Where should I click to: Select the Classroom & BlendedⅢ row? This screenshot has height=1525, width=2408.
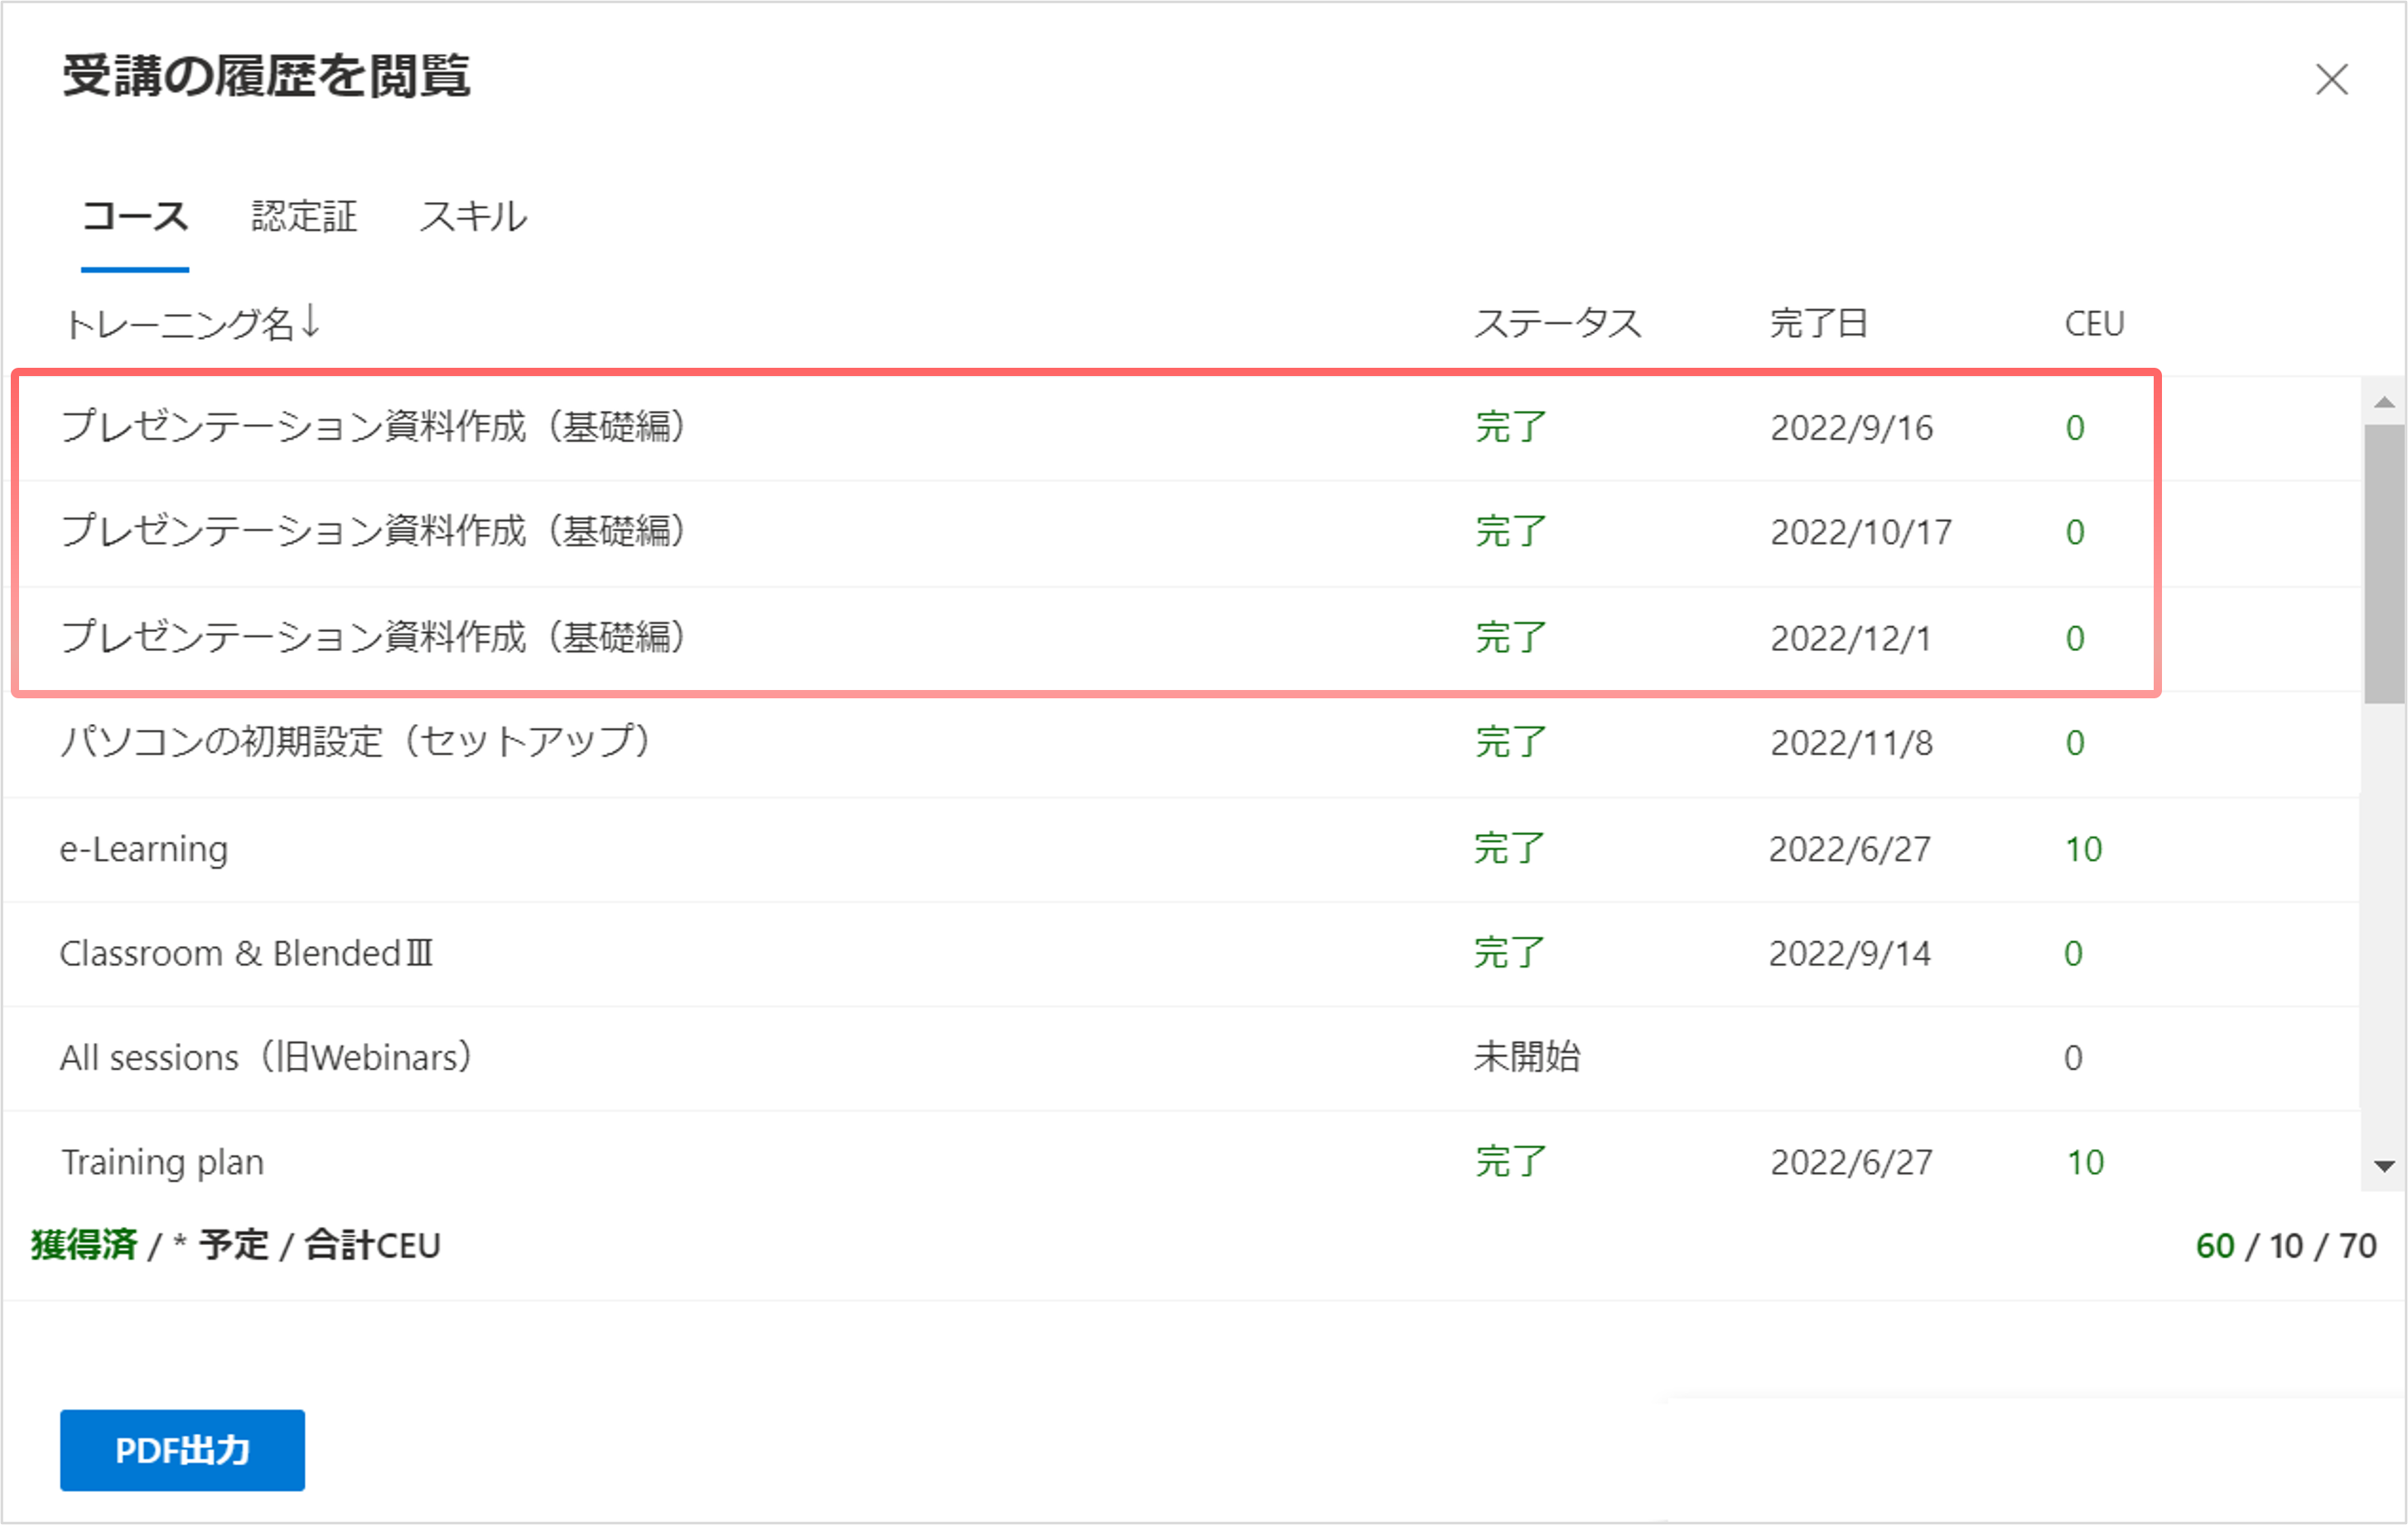[1181, 953]
